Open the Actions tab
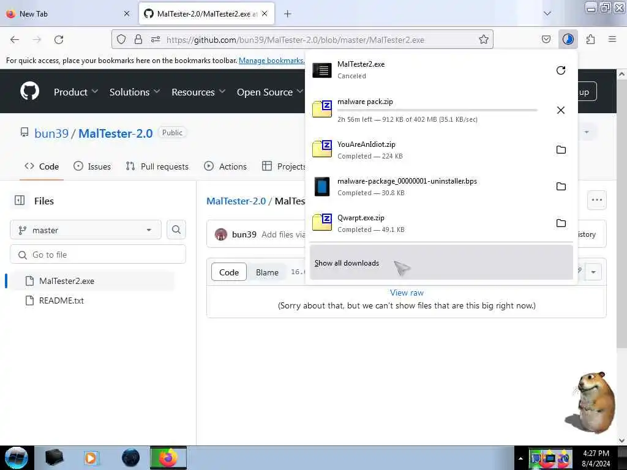The width and height of the screenshot is (627, 470). point(225,166)
